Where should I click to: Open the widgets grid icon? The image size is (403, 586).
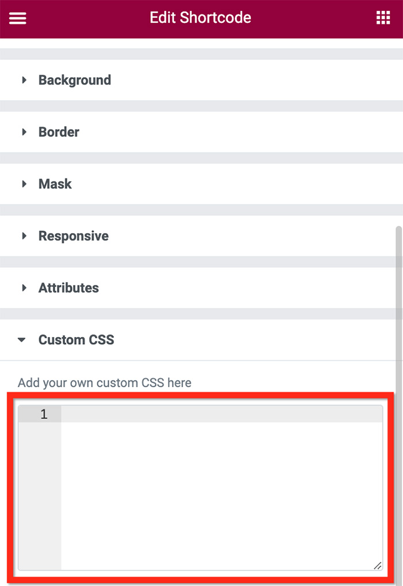383,18
